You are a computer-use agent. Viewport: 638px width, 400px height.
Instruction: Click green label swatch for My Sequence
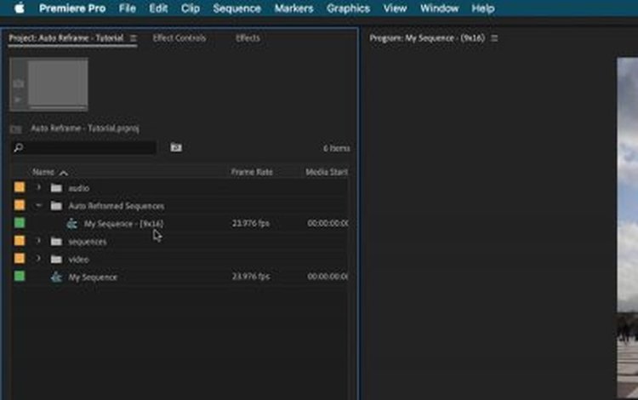(19, 276)
